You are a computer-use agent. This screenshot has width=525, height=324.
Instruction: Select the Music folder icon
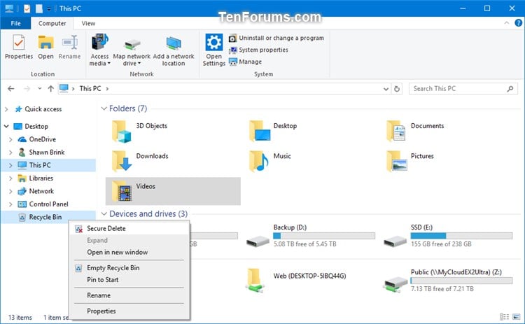click(x=259, y=161)
